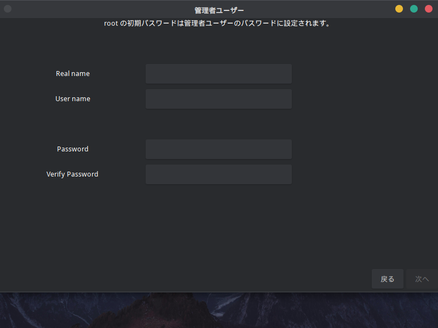Image resolution: width=438 pixels, height=328 pixels.
Task: Select the Password entry field
Action: tap(218, 149)
